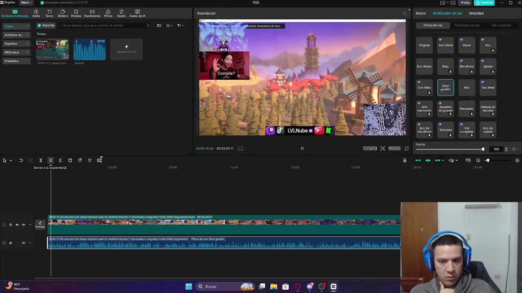Select the Filtros de voz sub-tab
Viewport: 522px width, 293px height.
click(x=433, y=25)
